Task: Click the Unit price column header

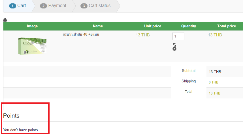Action: coord(153,26)
